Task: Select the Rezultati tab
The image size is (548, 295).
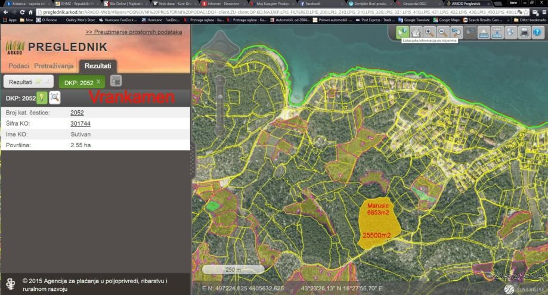Action: tap(98, 65)
